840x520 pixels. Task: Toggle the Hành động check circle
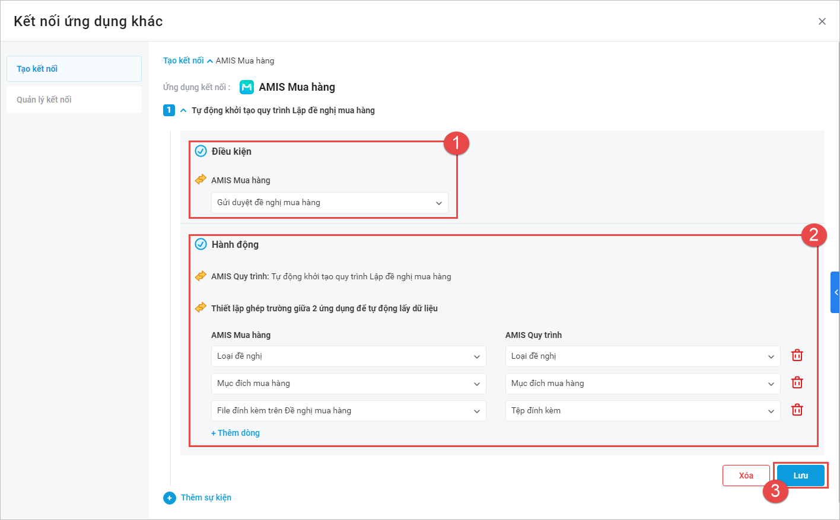coord(201,244)
